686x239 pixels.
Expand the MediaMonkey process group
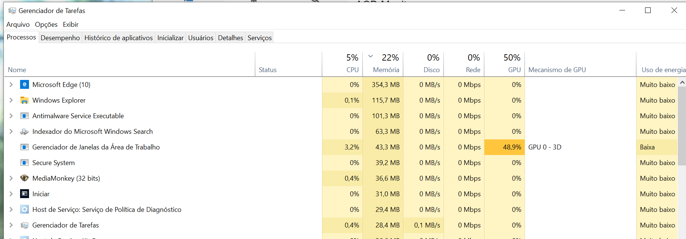[x=11, y=178]
